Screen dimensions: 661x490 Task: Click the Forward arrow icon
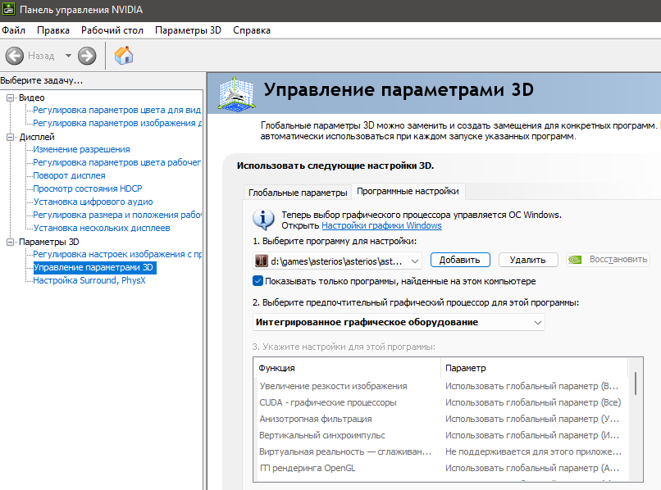pyautogui.click(x=87, y=56)
